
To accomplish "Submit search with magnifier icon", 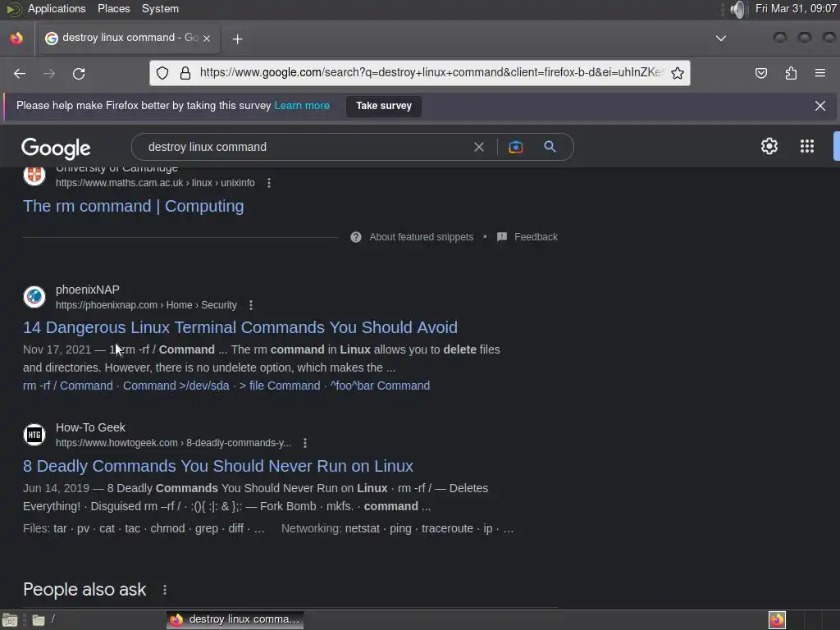I will click(550, 146).
